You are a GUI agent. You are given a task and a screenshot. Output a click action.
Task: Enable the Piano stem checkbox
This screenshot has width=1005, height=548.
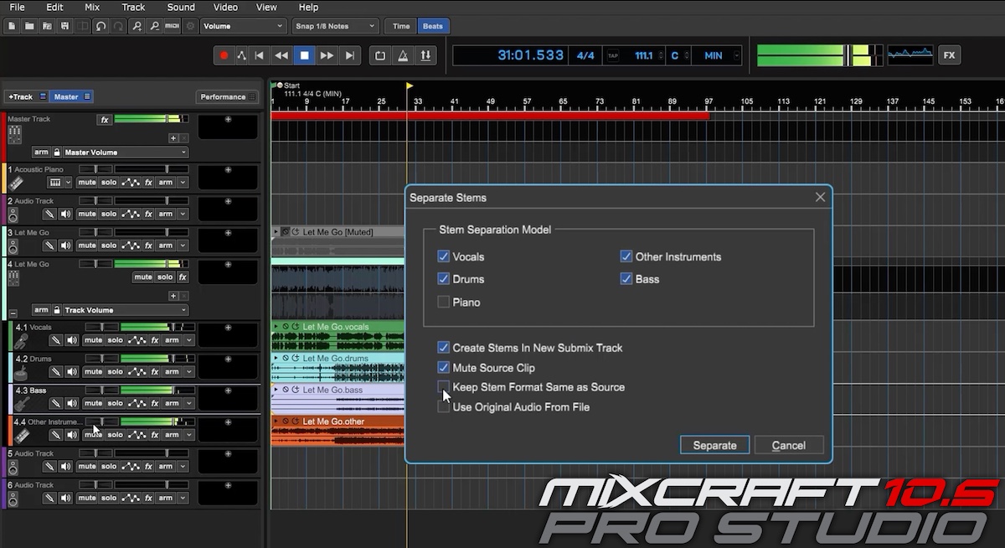[443, 302]
